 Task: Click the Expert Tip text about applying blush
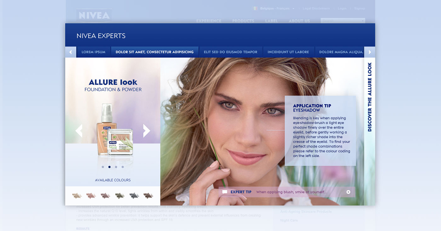point(291,192)
